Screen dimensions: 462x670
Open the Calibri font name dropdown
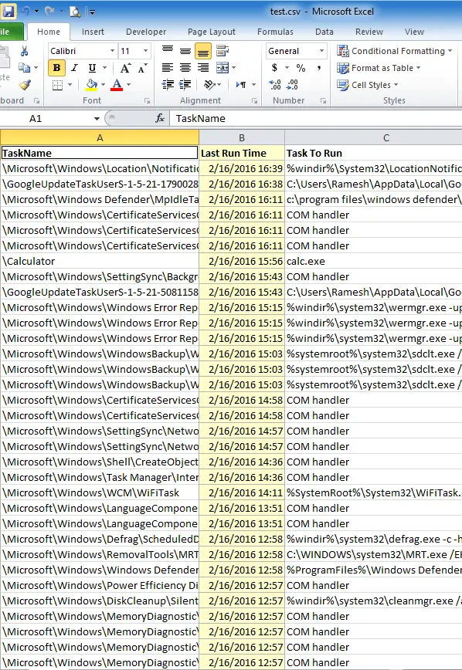coord(112,51)
